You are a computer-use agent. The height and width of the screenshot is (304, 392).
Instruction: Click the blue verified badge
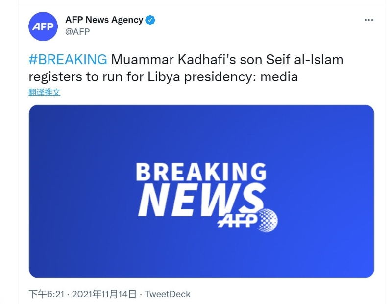tap(151, 20)
